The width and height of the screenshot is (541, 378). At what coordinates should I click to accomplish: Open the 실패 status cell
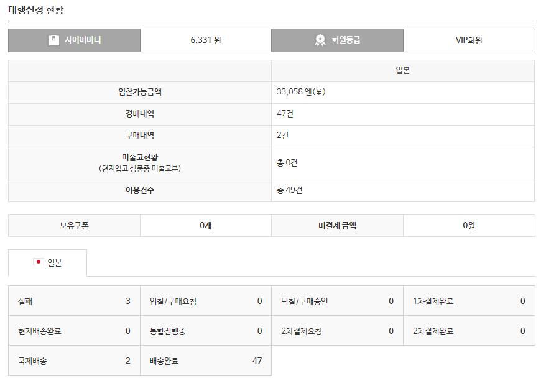coord(74,301)
